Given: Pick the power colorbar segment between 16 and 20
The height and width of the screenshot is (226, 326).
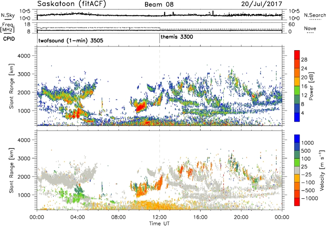Looking at the screenshot, I should click(297, 81).
